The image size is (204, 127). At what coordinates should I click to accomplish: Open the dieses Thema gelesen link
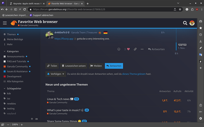[x=134, y=74]
